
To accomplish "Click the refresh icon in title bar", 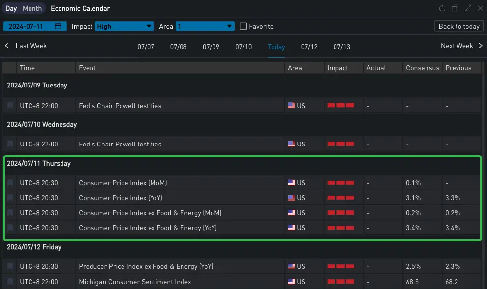I will (x=442, y=8).
